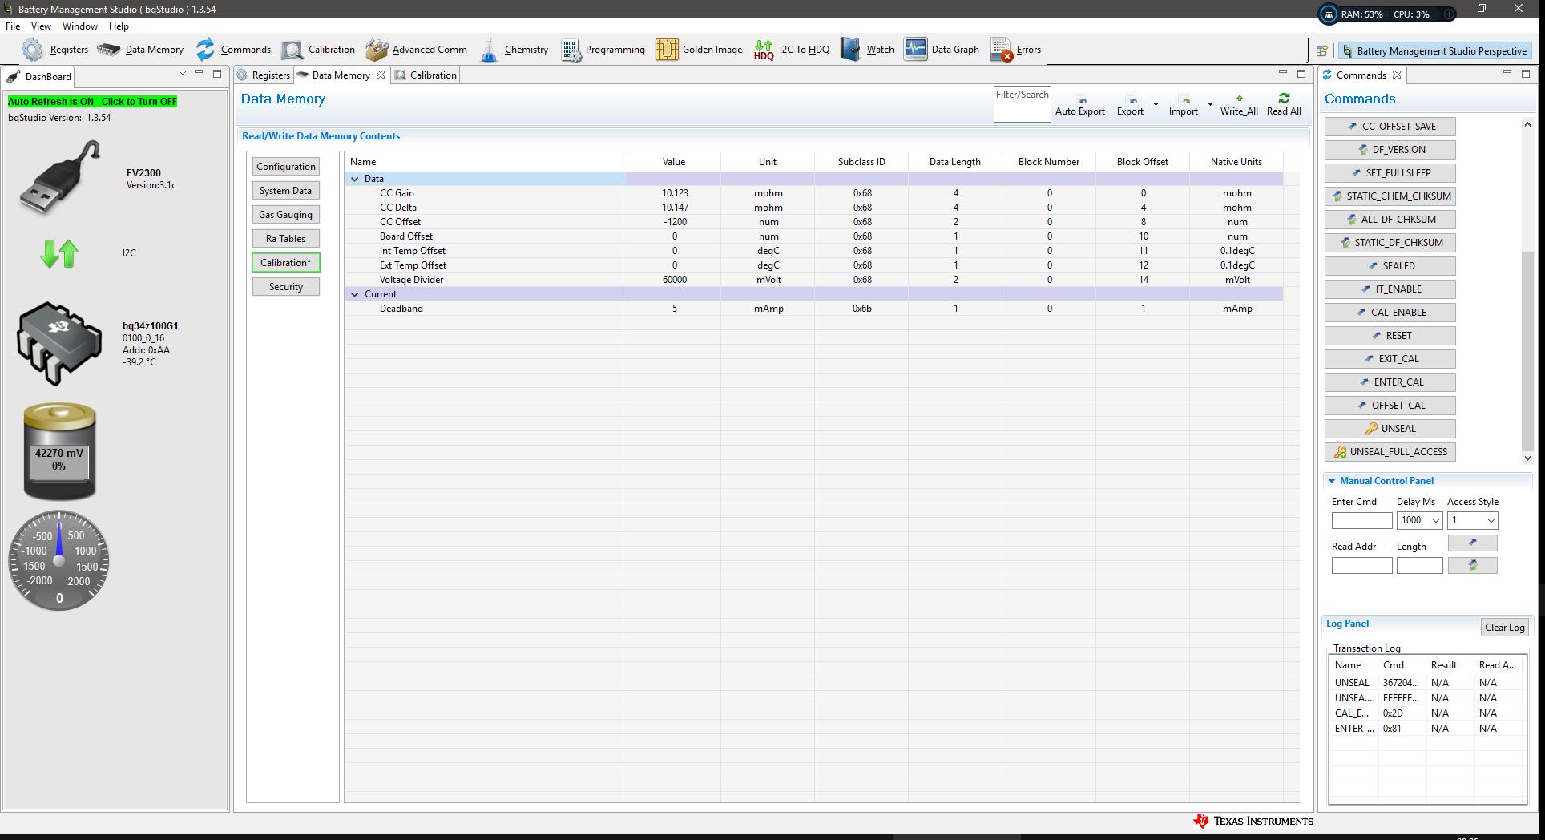Image resolution: width=1545 pixels, height=840 pixels.
Task: Click the Write_All icon
Action: pyautogui.click(x=1239, y=99)
